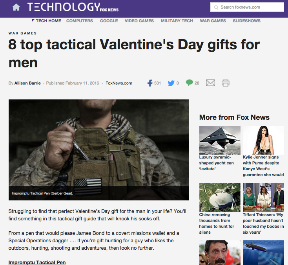Open the Google section
Screen dimensions: 288x265
point(109,21)
